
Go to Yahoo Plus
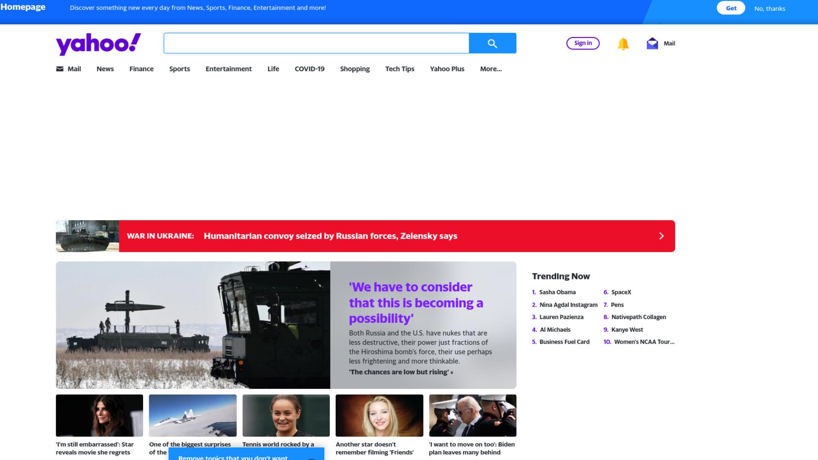tap(447, 69)
